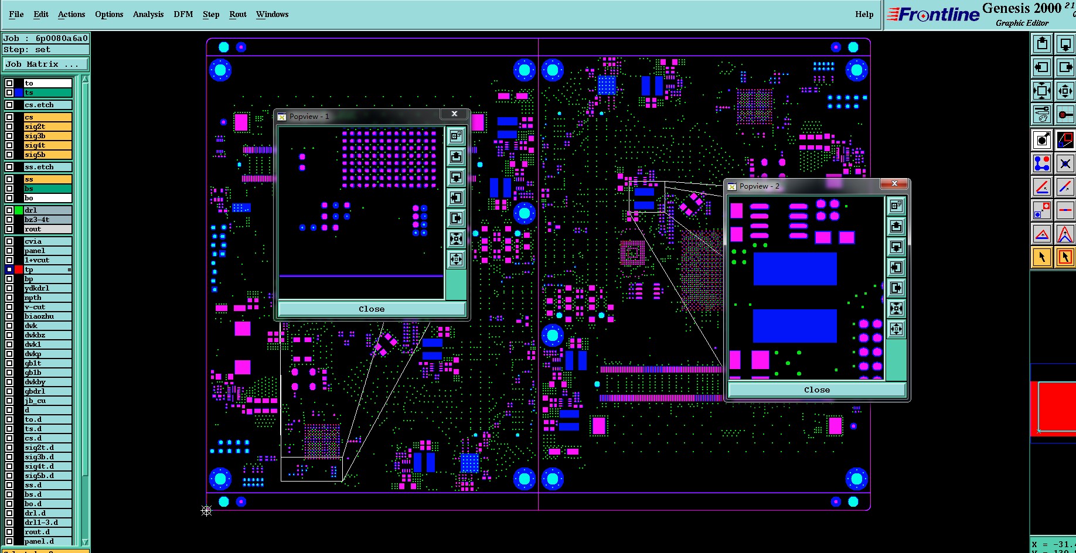The height and width of the screenshot is (553, 1076).
Task: Open the Actions menu
Action: (71, 14)
